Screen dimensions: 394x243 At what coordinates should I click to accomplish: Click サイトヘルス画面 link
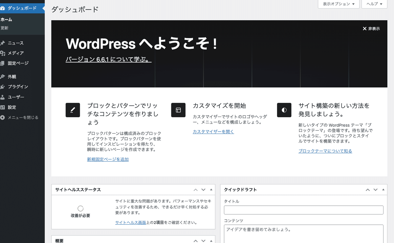(130, 223)
